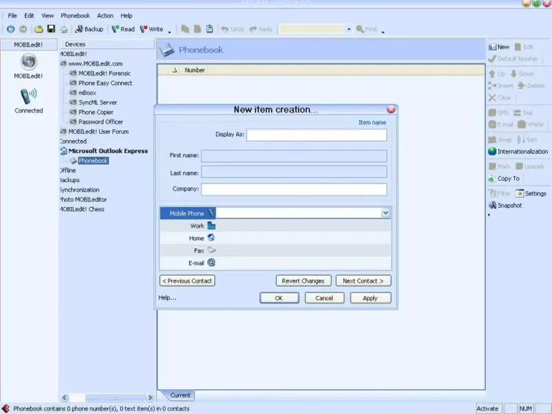Select Synchronization in the tree

80,190
